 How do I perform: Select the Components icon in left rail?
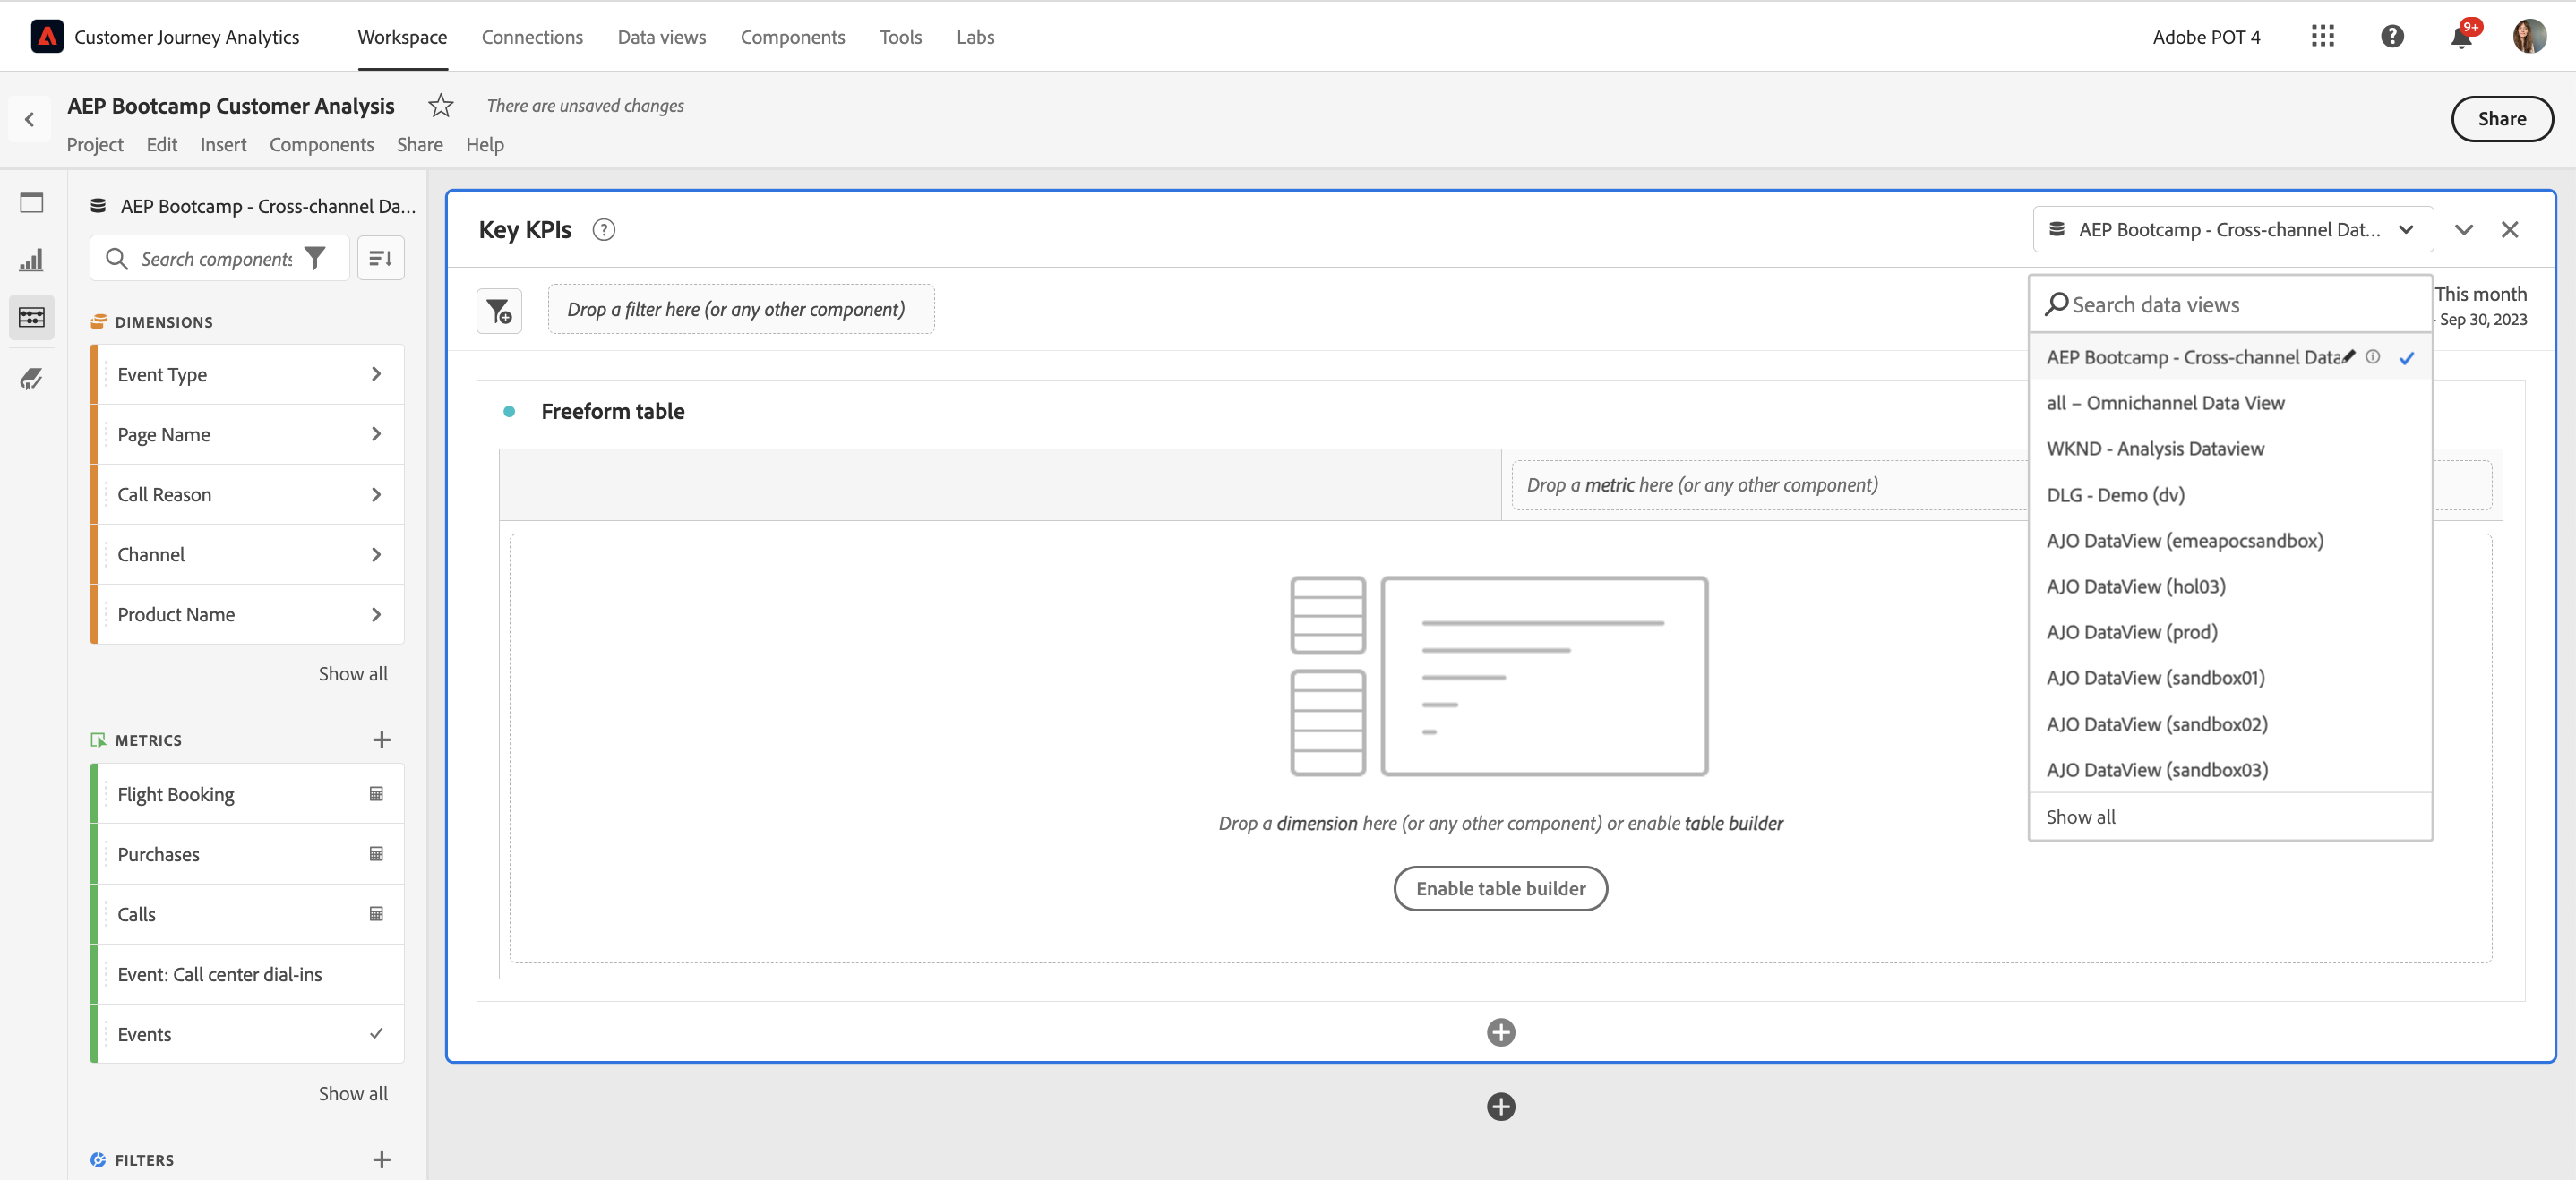pyautogui.click(x=32, y=318)
